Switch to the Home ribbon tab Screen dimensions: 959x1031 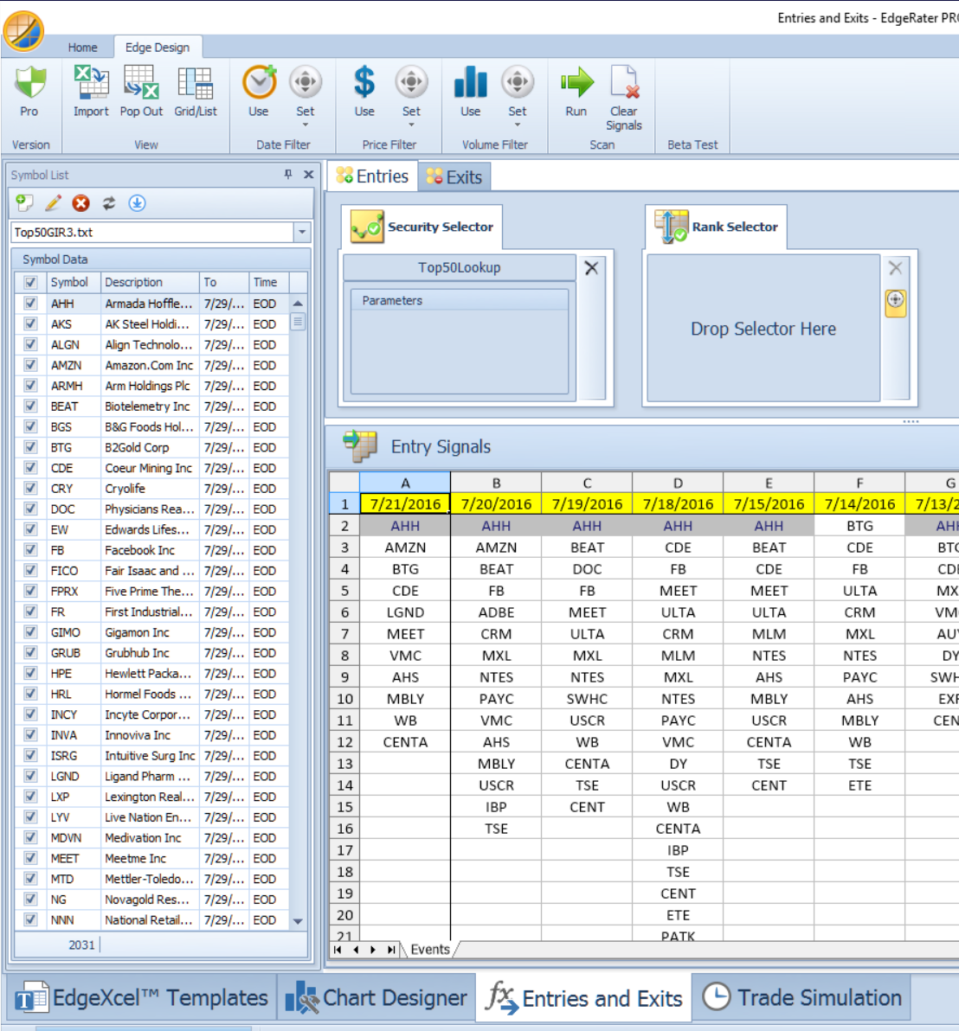click(x=83, y=48)
